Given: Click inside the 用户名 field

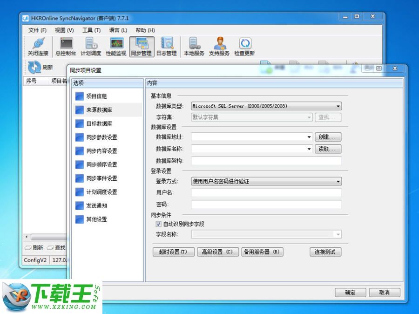Looking at the screenshot, I should (266, 192).
